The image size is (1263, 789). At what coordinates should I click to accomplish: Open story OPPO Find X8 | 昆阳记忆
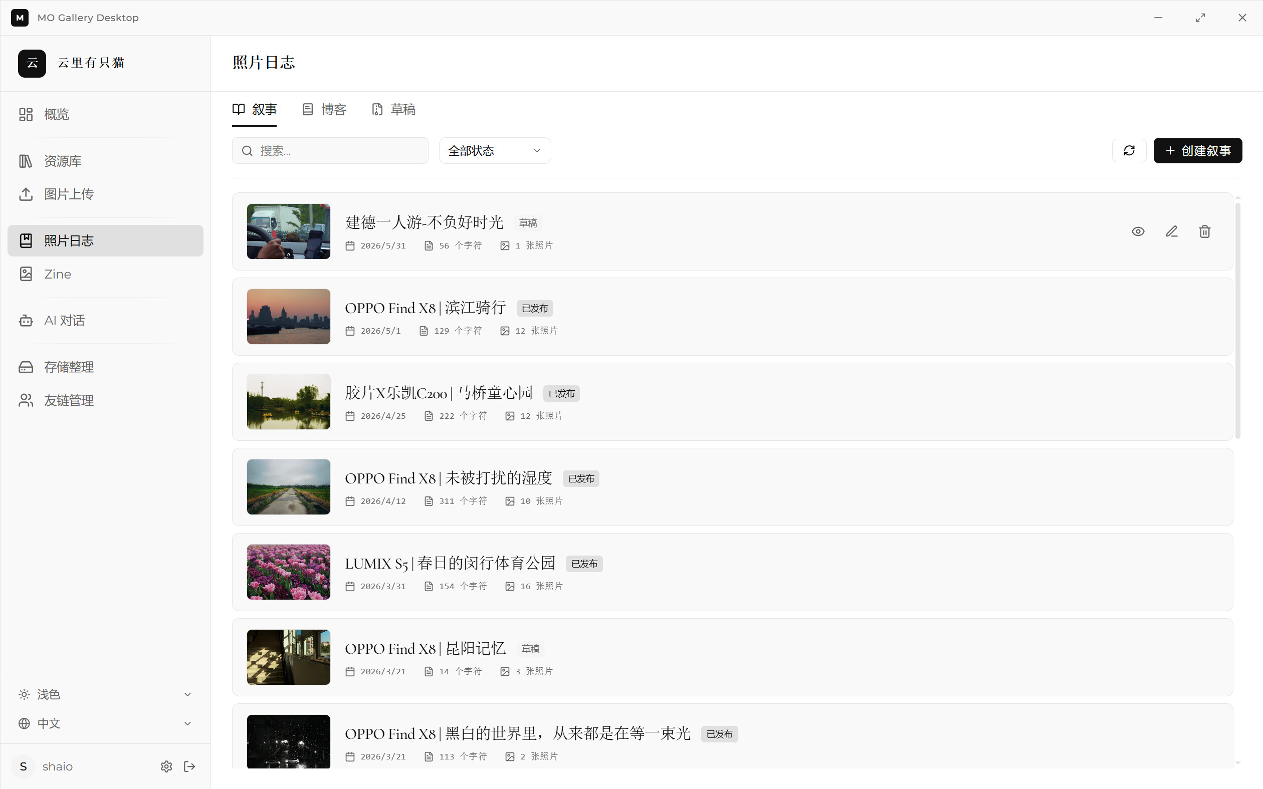coord(426,648)
